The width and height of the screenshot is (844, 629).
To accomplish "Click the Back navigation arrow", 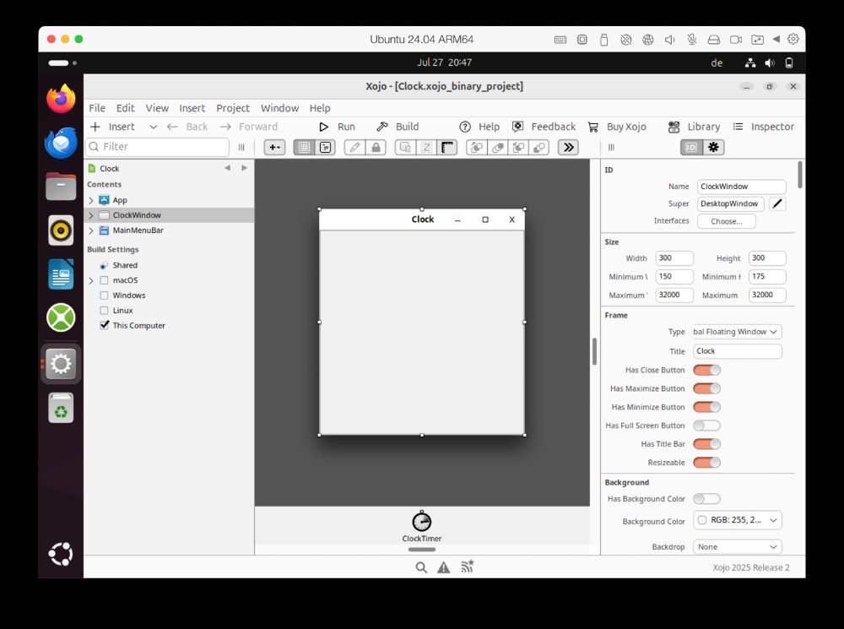I will (x=172, y=127).
